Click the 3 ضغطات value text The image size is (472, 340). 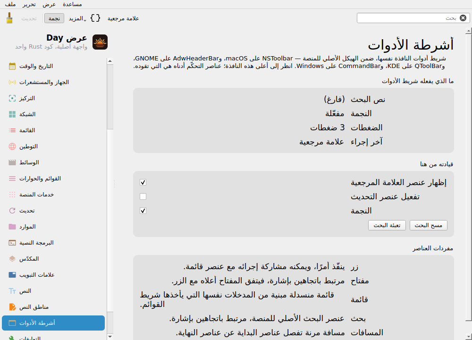[327, 127]
